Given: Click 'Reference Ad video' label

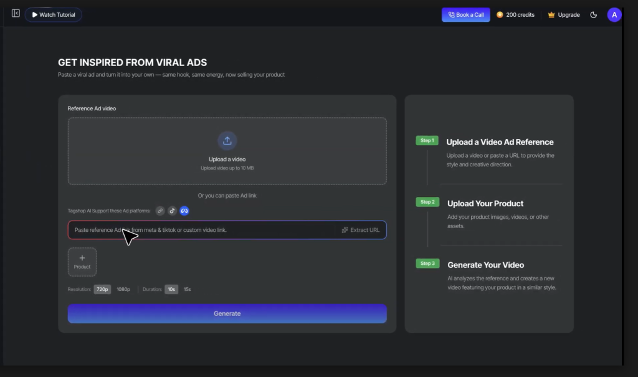Looking at the screenshot, I should click(92, 108).
